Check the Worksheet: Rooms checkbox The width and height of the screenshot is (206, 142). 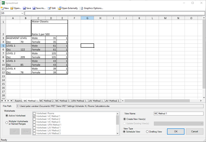click(x=34, y=113)
